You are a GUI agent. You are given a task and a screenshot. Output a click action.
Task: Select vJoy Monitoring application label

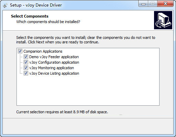tap(51, 68)
